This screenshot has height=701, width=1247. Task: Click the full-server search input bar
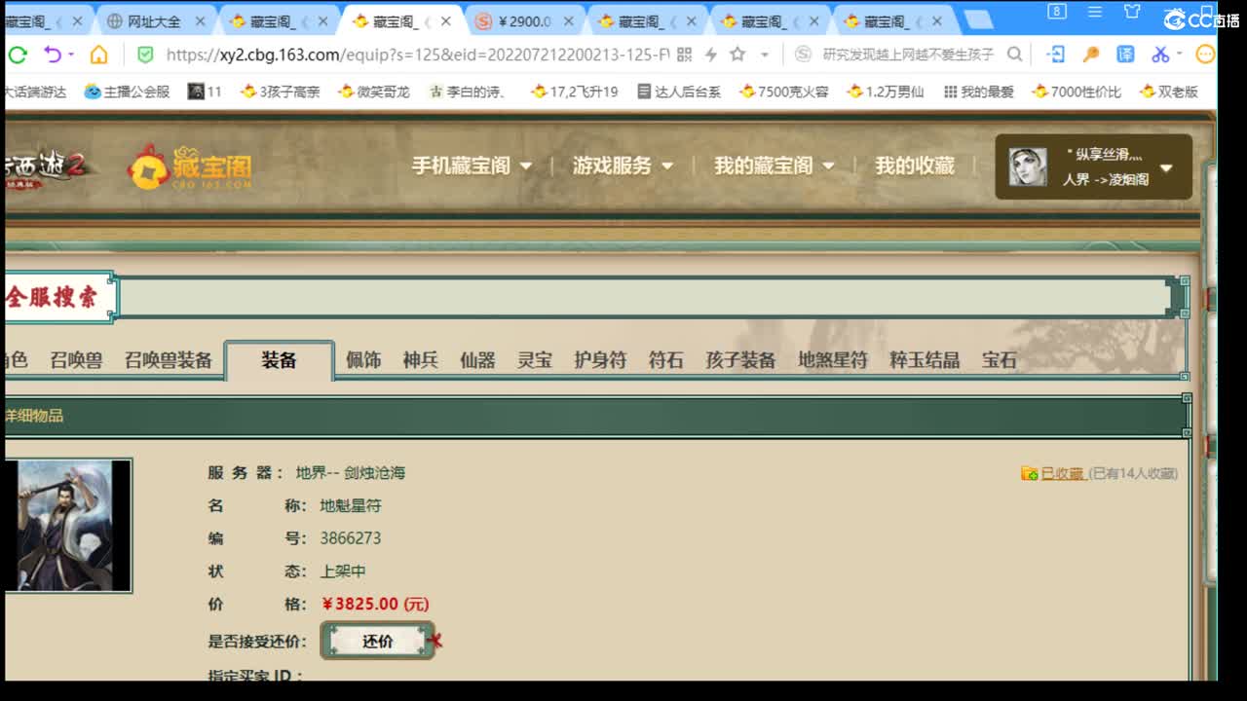point(643,298)
